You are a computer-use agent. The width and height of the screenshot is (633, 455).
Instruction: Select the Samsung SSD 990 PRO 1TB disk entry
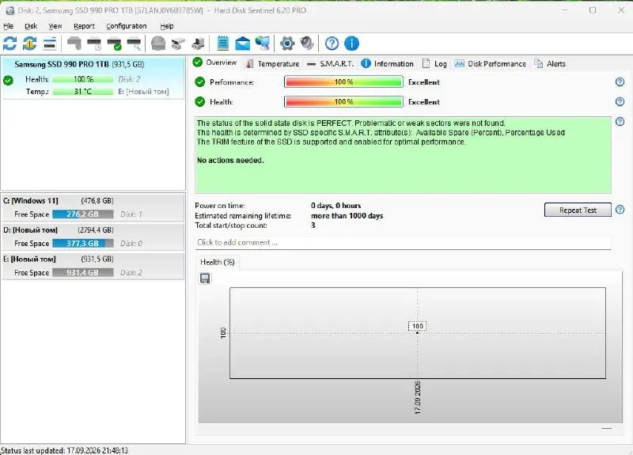click(x=93, y=78)
